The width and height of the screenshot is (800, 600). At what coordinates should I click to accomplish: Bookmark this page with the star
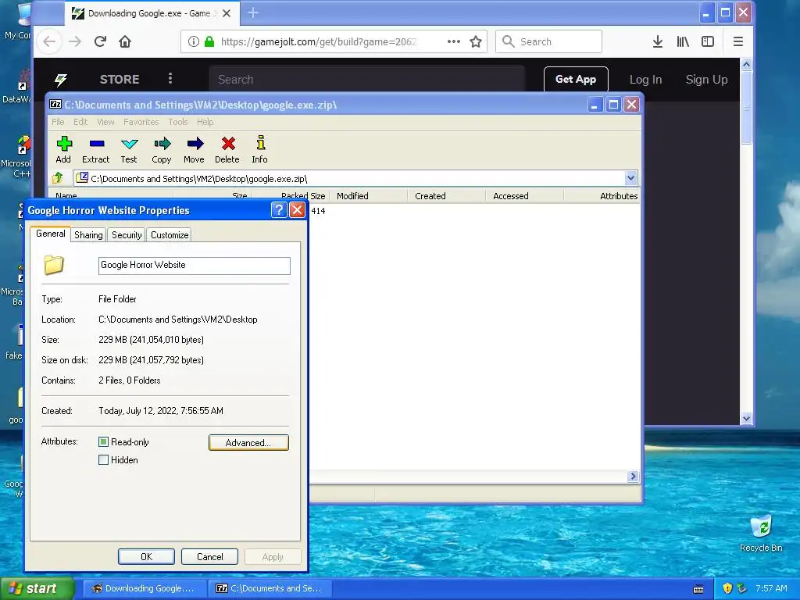[x=476, y=42]
